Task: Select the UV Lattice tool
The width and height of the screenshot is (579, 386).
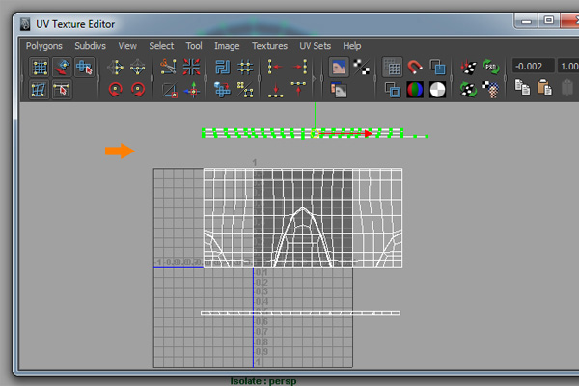Action: [x=40, y=68]
